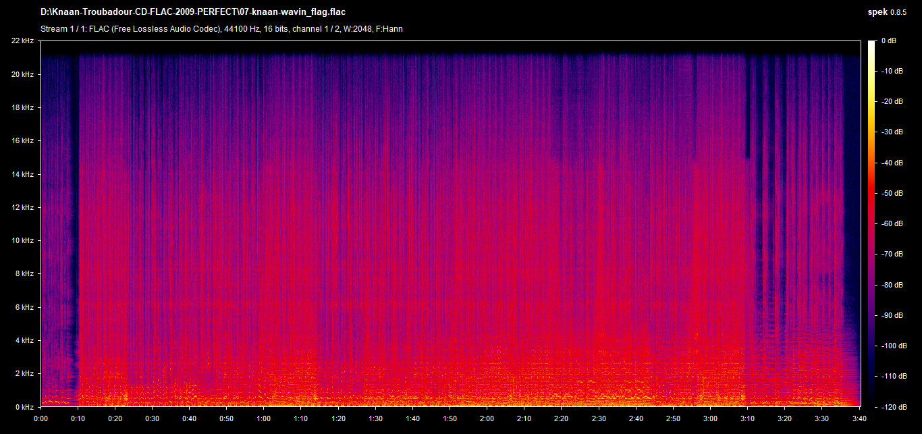Click the 0 kHz frequency label
Screen dimensions: 922x434
[x=25, y=407]
